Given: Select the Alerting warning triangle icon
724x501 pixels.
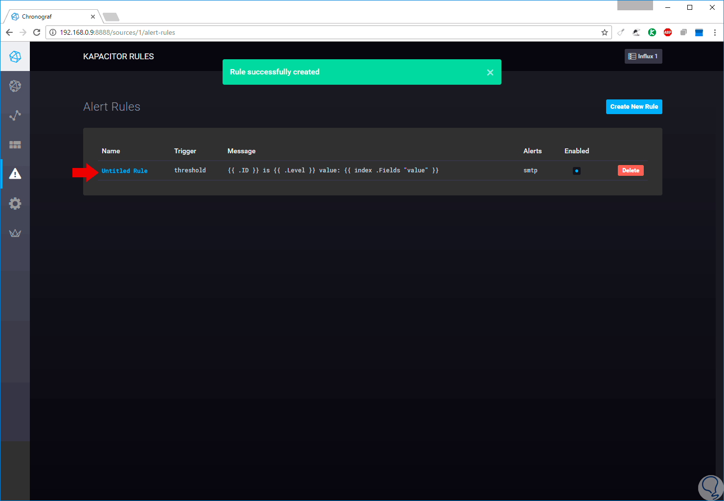Looking at the screenshot, I should tap(15, 174).
